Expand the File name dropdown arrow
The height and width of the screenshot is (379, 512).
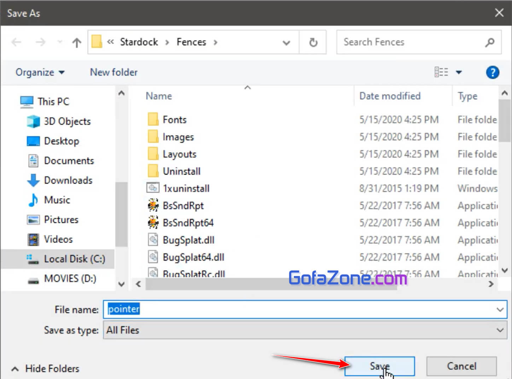500,310
